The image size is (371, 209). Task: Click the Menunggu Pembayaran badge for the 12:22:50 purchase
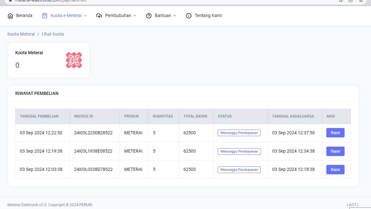[x=239, y=133]
